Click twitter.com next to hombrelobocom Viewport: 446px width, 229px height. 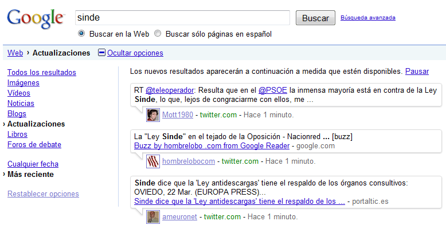240,161
